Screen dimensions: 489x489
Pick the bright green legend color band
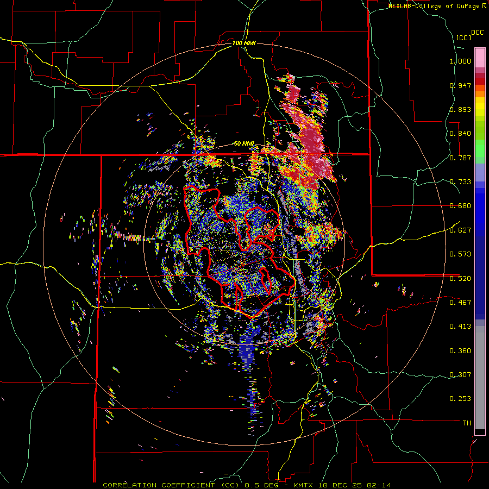(x=480, y=148)
